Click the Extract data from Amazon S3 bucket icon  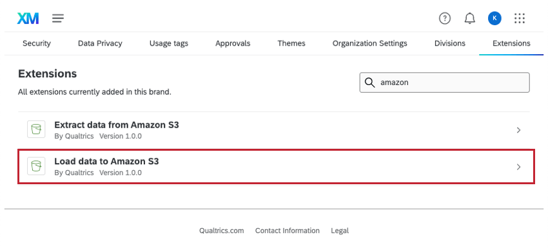(x=36, y=129)
